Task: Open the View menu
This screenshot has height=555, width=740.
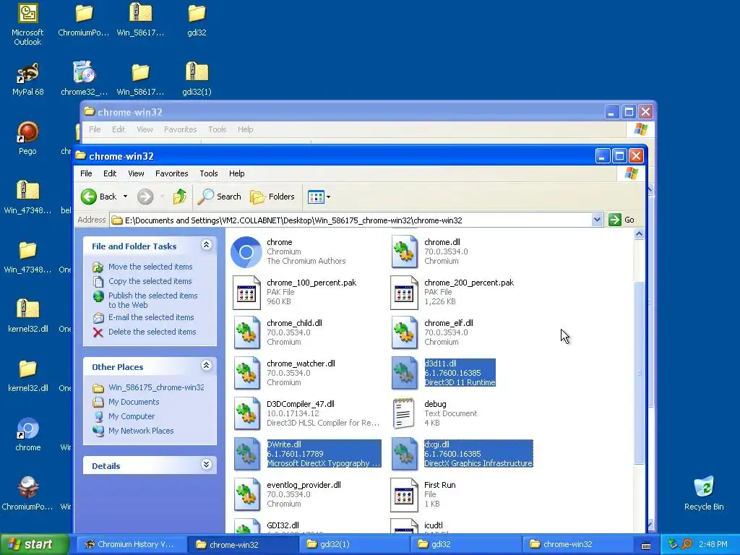Action: tap(136, 173)
